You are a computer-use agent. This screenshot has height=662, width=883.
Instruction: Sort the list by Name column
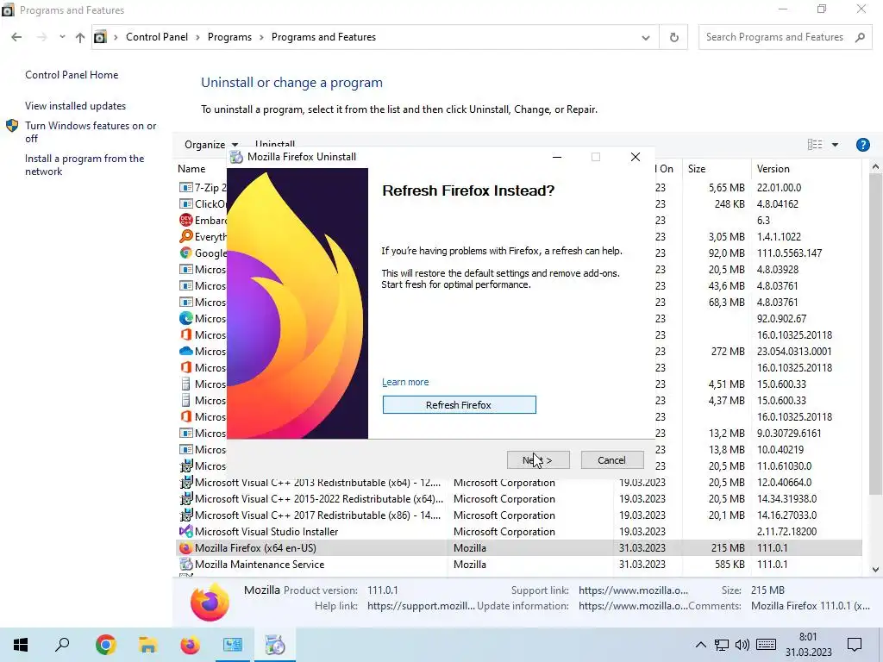point(191,169)
